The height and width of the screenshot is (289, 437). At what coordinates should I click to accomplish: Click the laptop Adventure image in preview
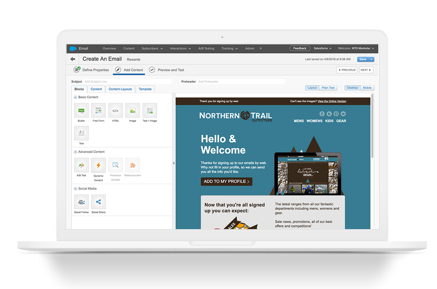point(308,173)
